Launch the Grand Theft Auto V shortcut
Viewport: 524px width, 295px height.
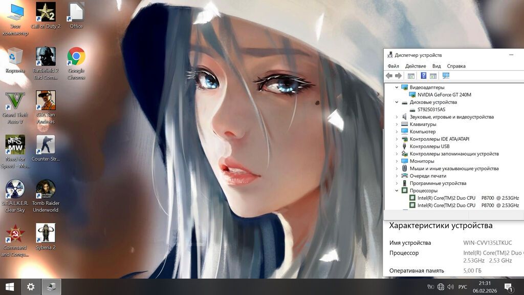pyautogui.click(x=15, y=108)
